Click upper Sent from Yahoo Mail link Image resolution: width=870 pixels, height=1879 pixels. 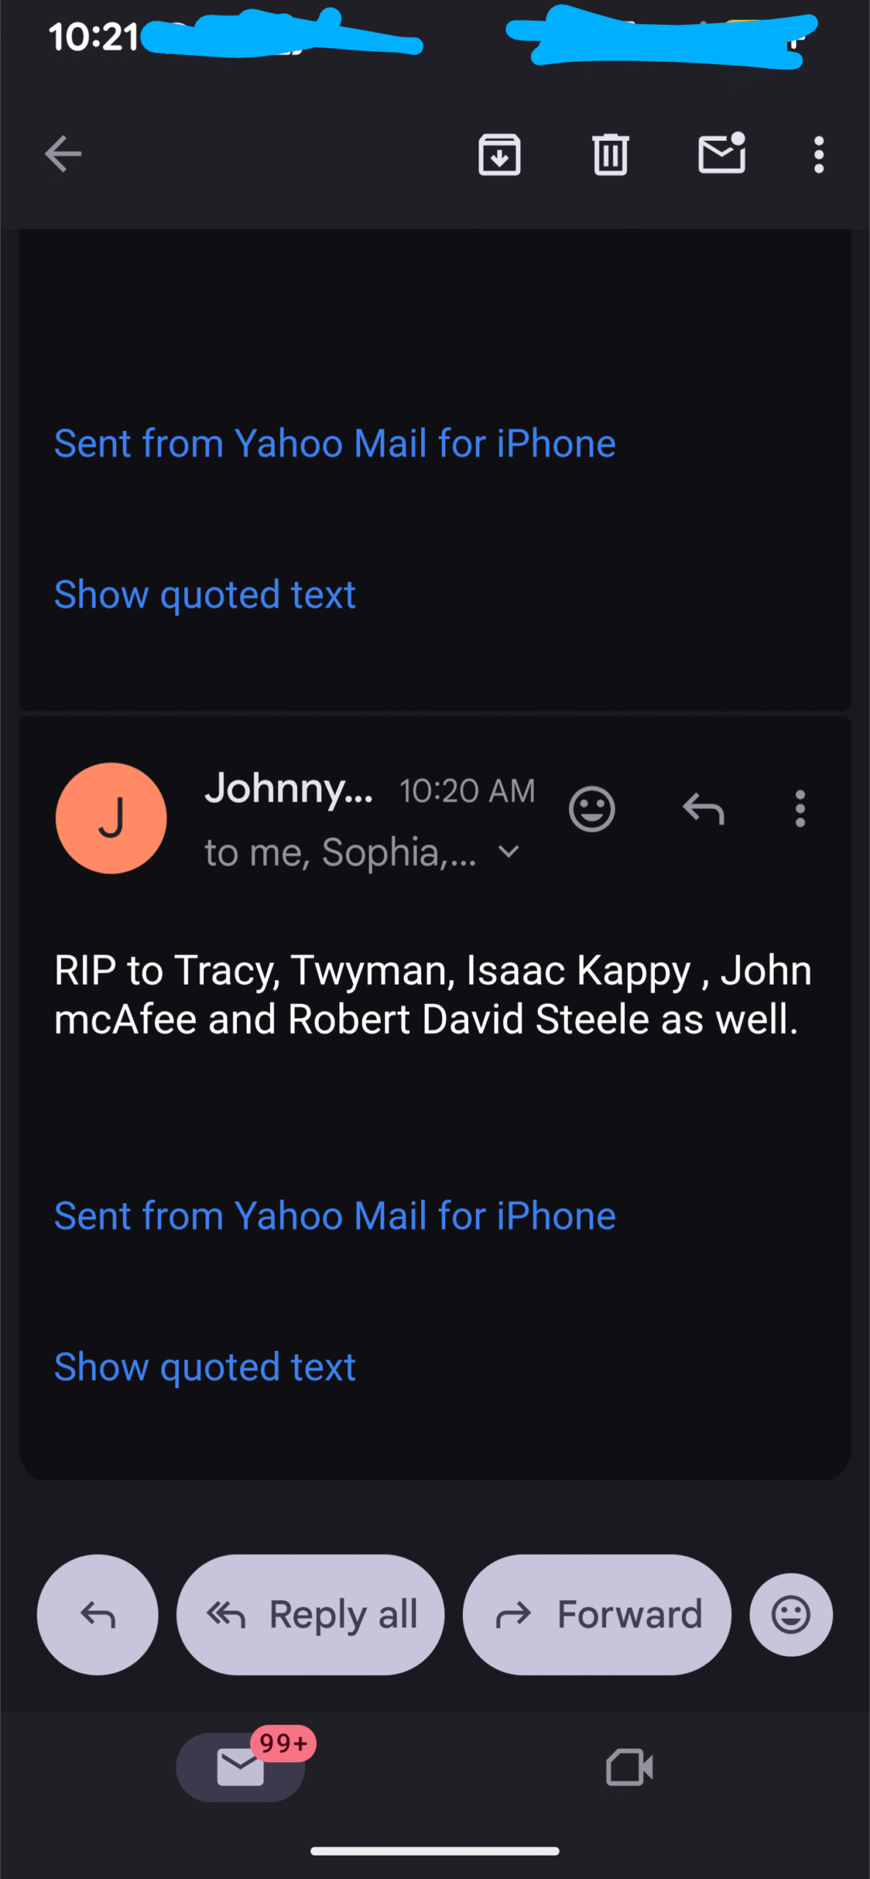tap(335, 443)
